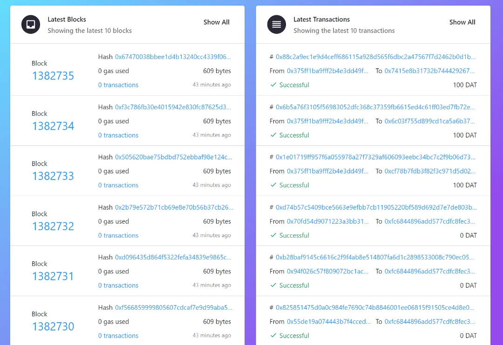Open block number 1382733
The height and width of the screenshot is (345, 503).
(x=53, y=176)
